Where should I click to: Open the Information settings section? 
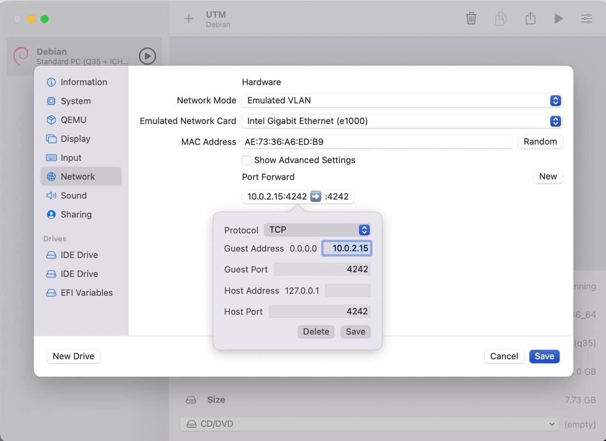point(81,82)
